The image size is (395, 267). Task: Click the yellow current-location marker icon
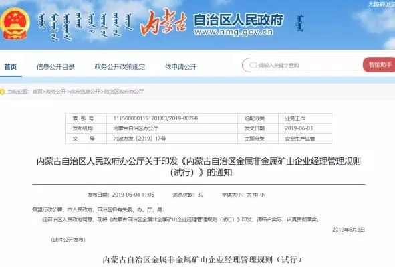[2, 92]
